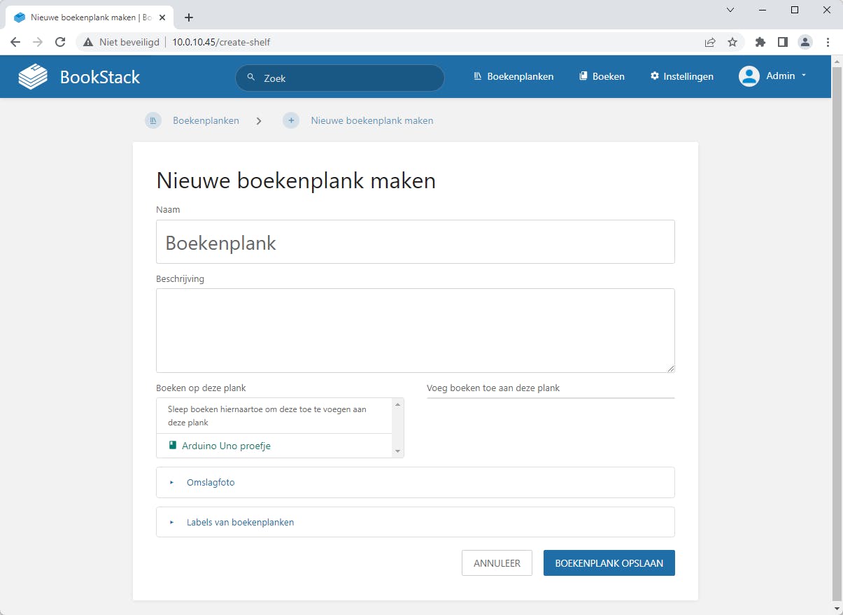Click the book list scrollbar down arrow
Image resolution: width=843 pixels, height=615 pixels.
[x=398, y=451]
